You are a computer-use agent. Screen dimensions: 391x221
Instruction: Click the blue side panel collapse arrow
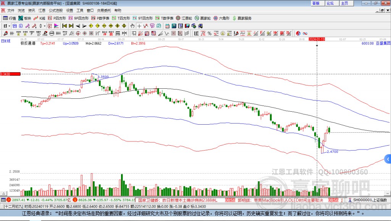[388, 159]
